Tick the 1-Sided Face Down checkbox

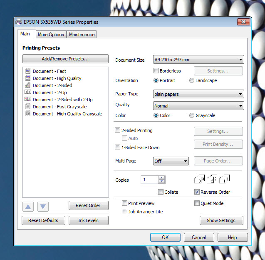click(117, 147)
